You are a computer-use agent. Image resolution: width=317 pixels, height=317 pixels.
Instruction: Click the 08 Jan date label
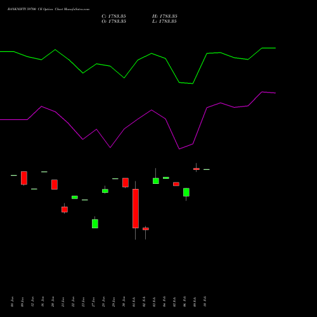pyautogui.click(x=12, y=302)
